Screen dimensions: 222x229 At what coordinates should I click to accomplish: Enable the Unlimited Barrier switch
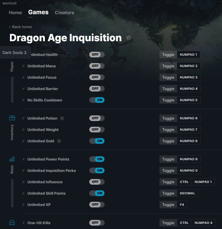[x=97, y=89]
